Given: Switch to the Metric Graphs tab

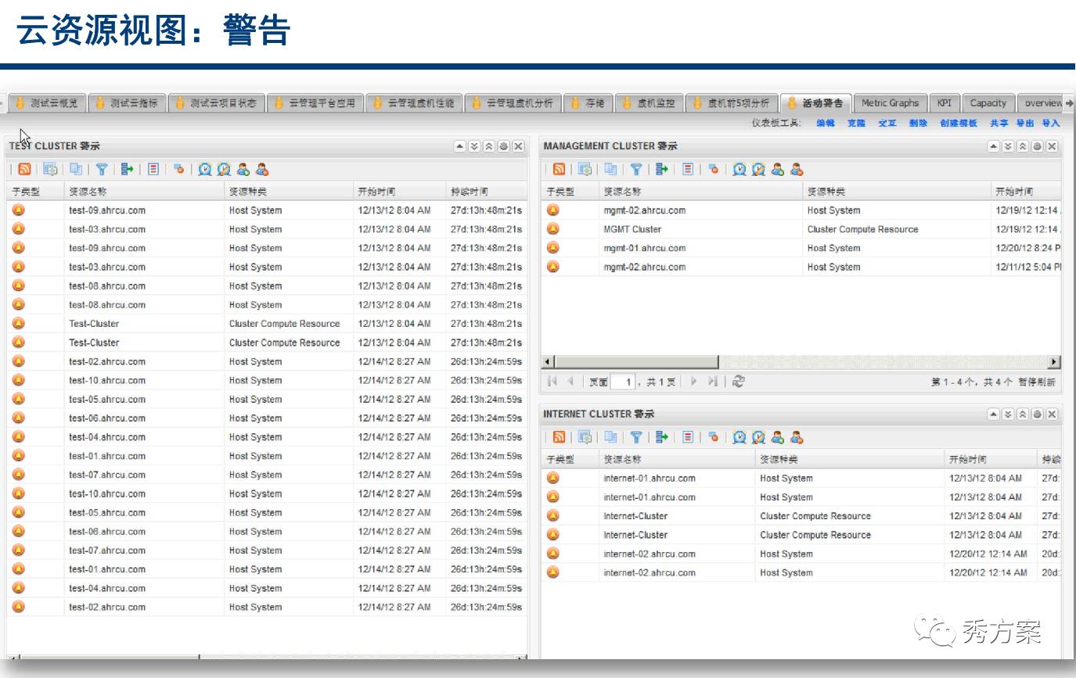Looking at the screenshot, I should (890, 103).
